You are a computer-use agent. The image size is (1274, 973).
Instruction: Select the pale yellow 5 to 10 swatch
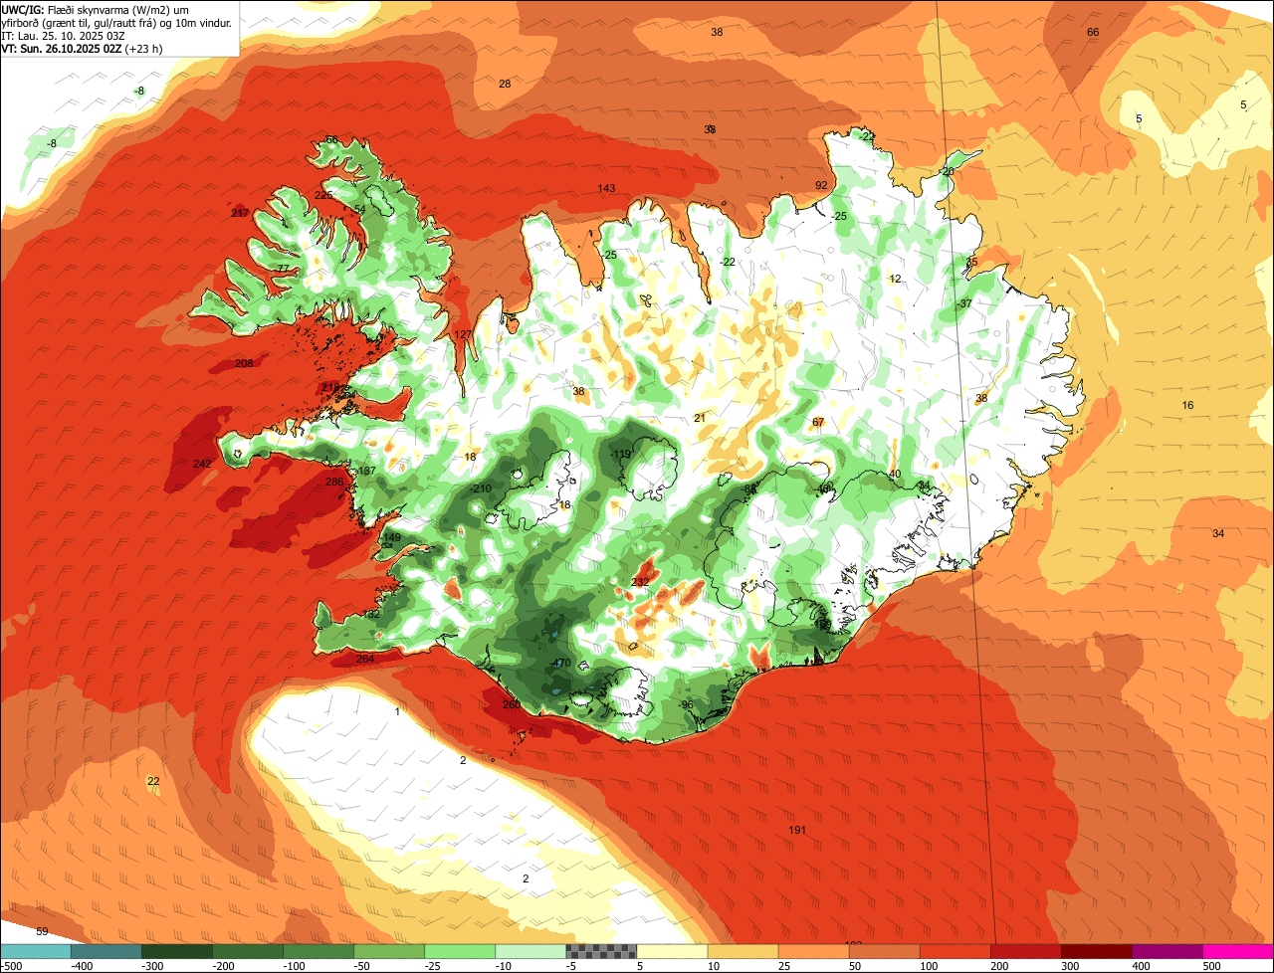[x=672, y=951]
